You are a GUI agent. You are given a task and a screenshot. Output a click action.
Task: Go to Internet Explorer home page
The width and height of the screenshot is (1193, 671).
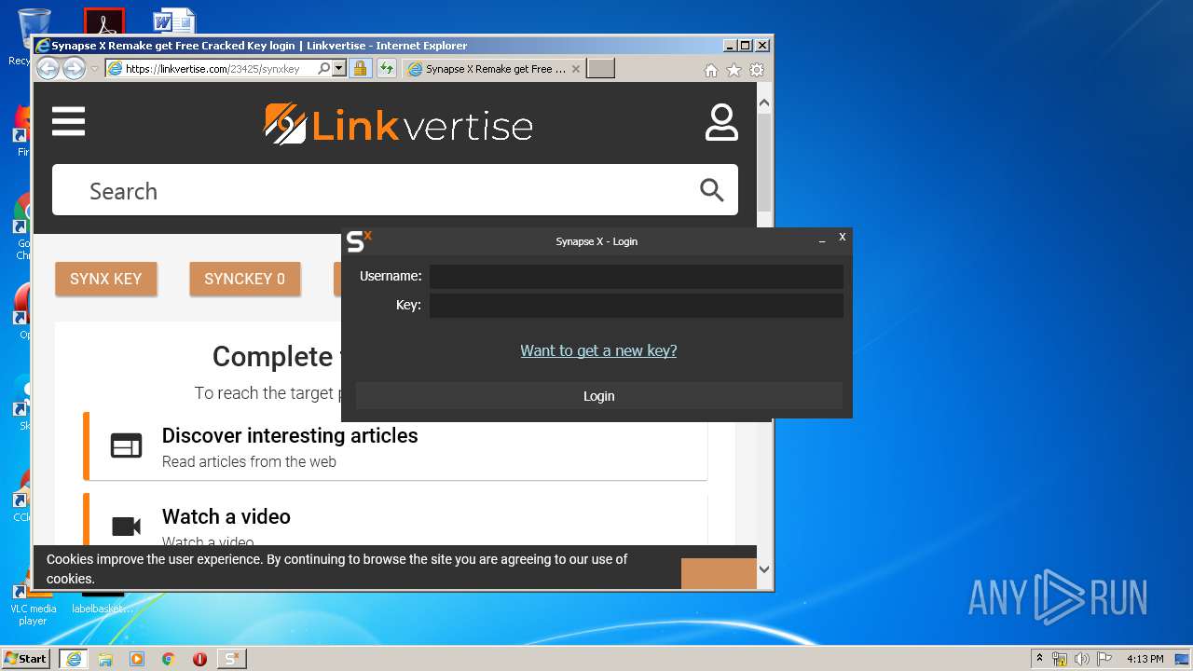pyautogui.click(x=711, y=70)
